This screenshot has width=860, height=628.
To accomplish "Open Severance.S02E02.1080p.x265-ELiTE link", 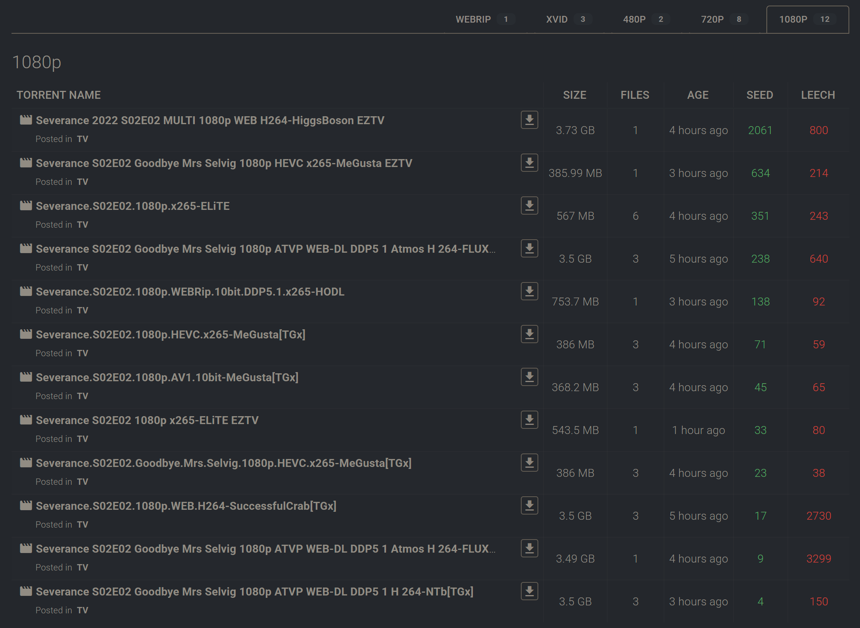I will 133,206.
